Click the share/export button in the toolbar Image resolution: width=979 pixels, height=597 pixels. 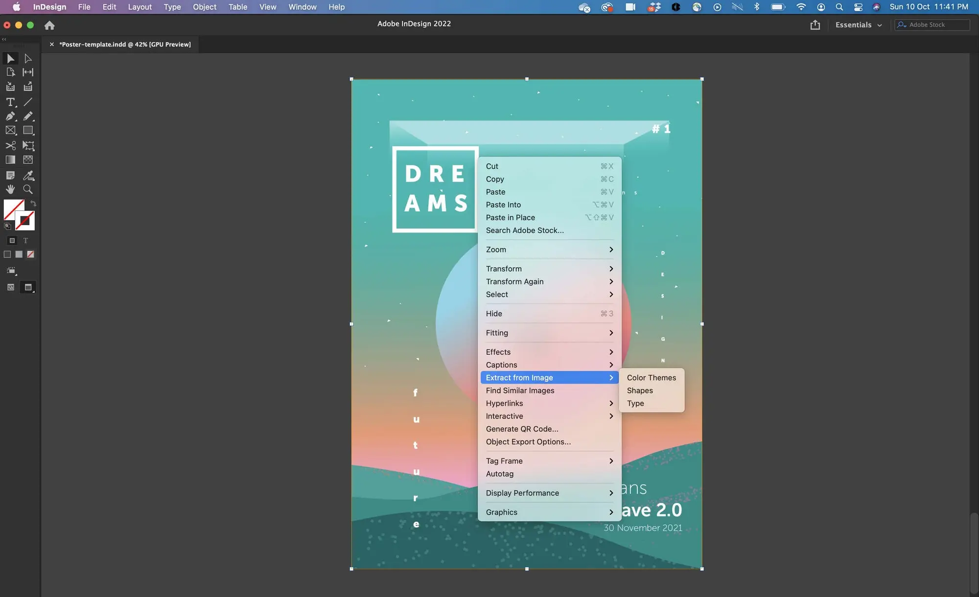click(x=815, y=24)
